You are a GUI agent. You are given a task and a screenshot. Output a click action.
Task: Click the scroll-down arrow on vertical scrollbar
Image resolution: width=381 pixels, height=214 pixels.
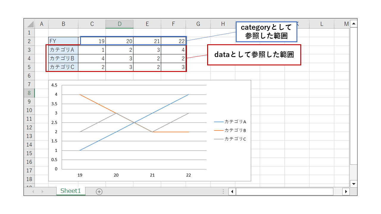(x=354, y=184)
